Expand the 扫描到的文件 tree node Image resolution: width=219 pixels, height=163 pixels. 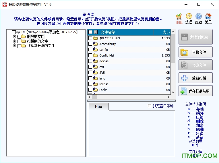point(15,41)
